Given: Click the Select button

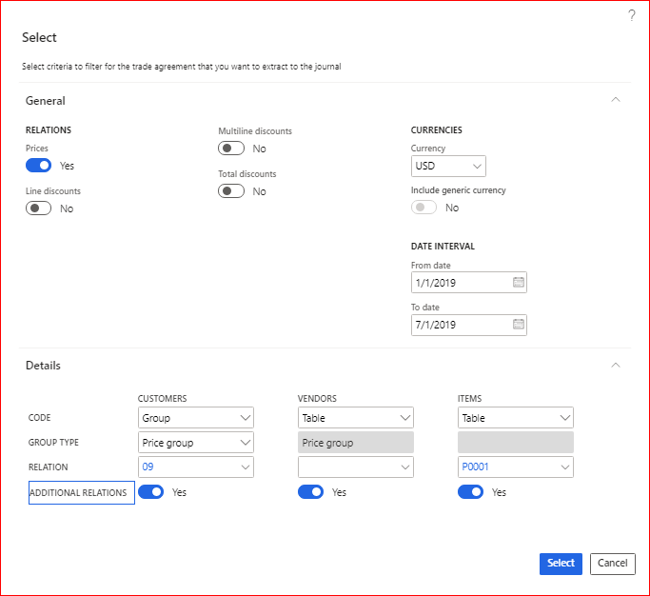Looking at the screenshot, I should click(x=561, y=564).
